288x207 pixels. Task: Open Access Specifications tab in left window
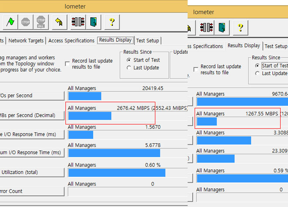71,41
